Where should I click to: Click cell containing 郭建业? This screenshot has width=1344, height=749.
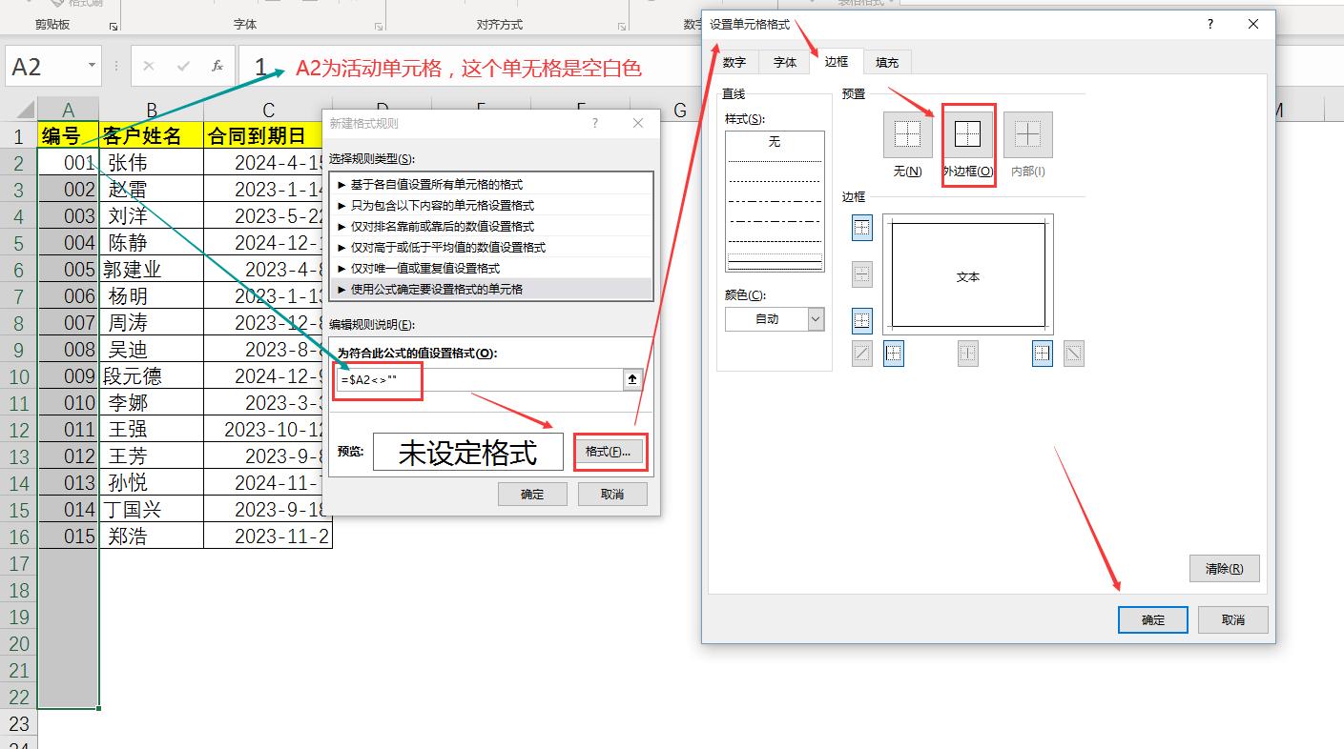coord(152,269)
